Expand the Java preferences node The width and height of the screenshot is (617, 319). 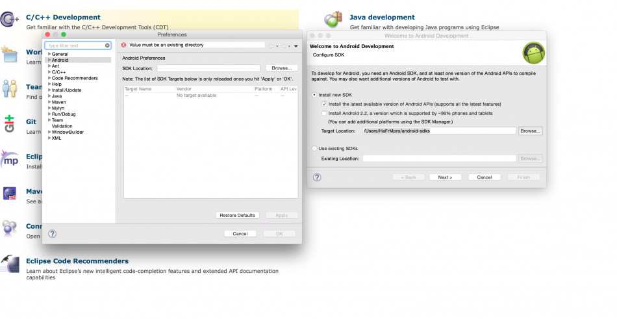[49, 96]
